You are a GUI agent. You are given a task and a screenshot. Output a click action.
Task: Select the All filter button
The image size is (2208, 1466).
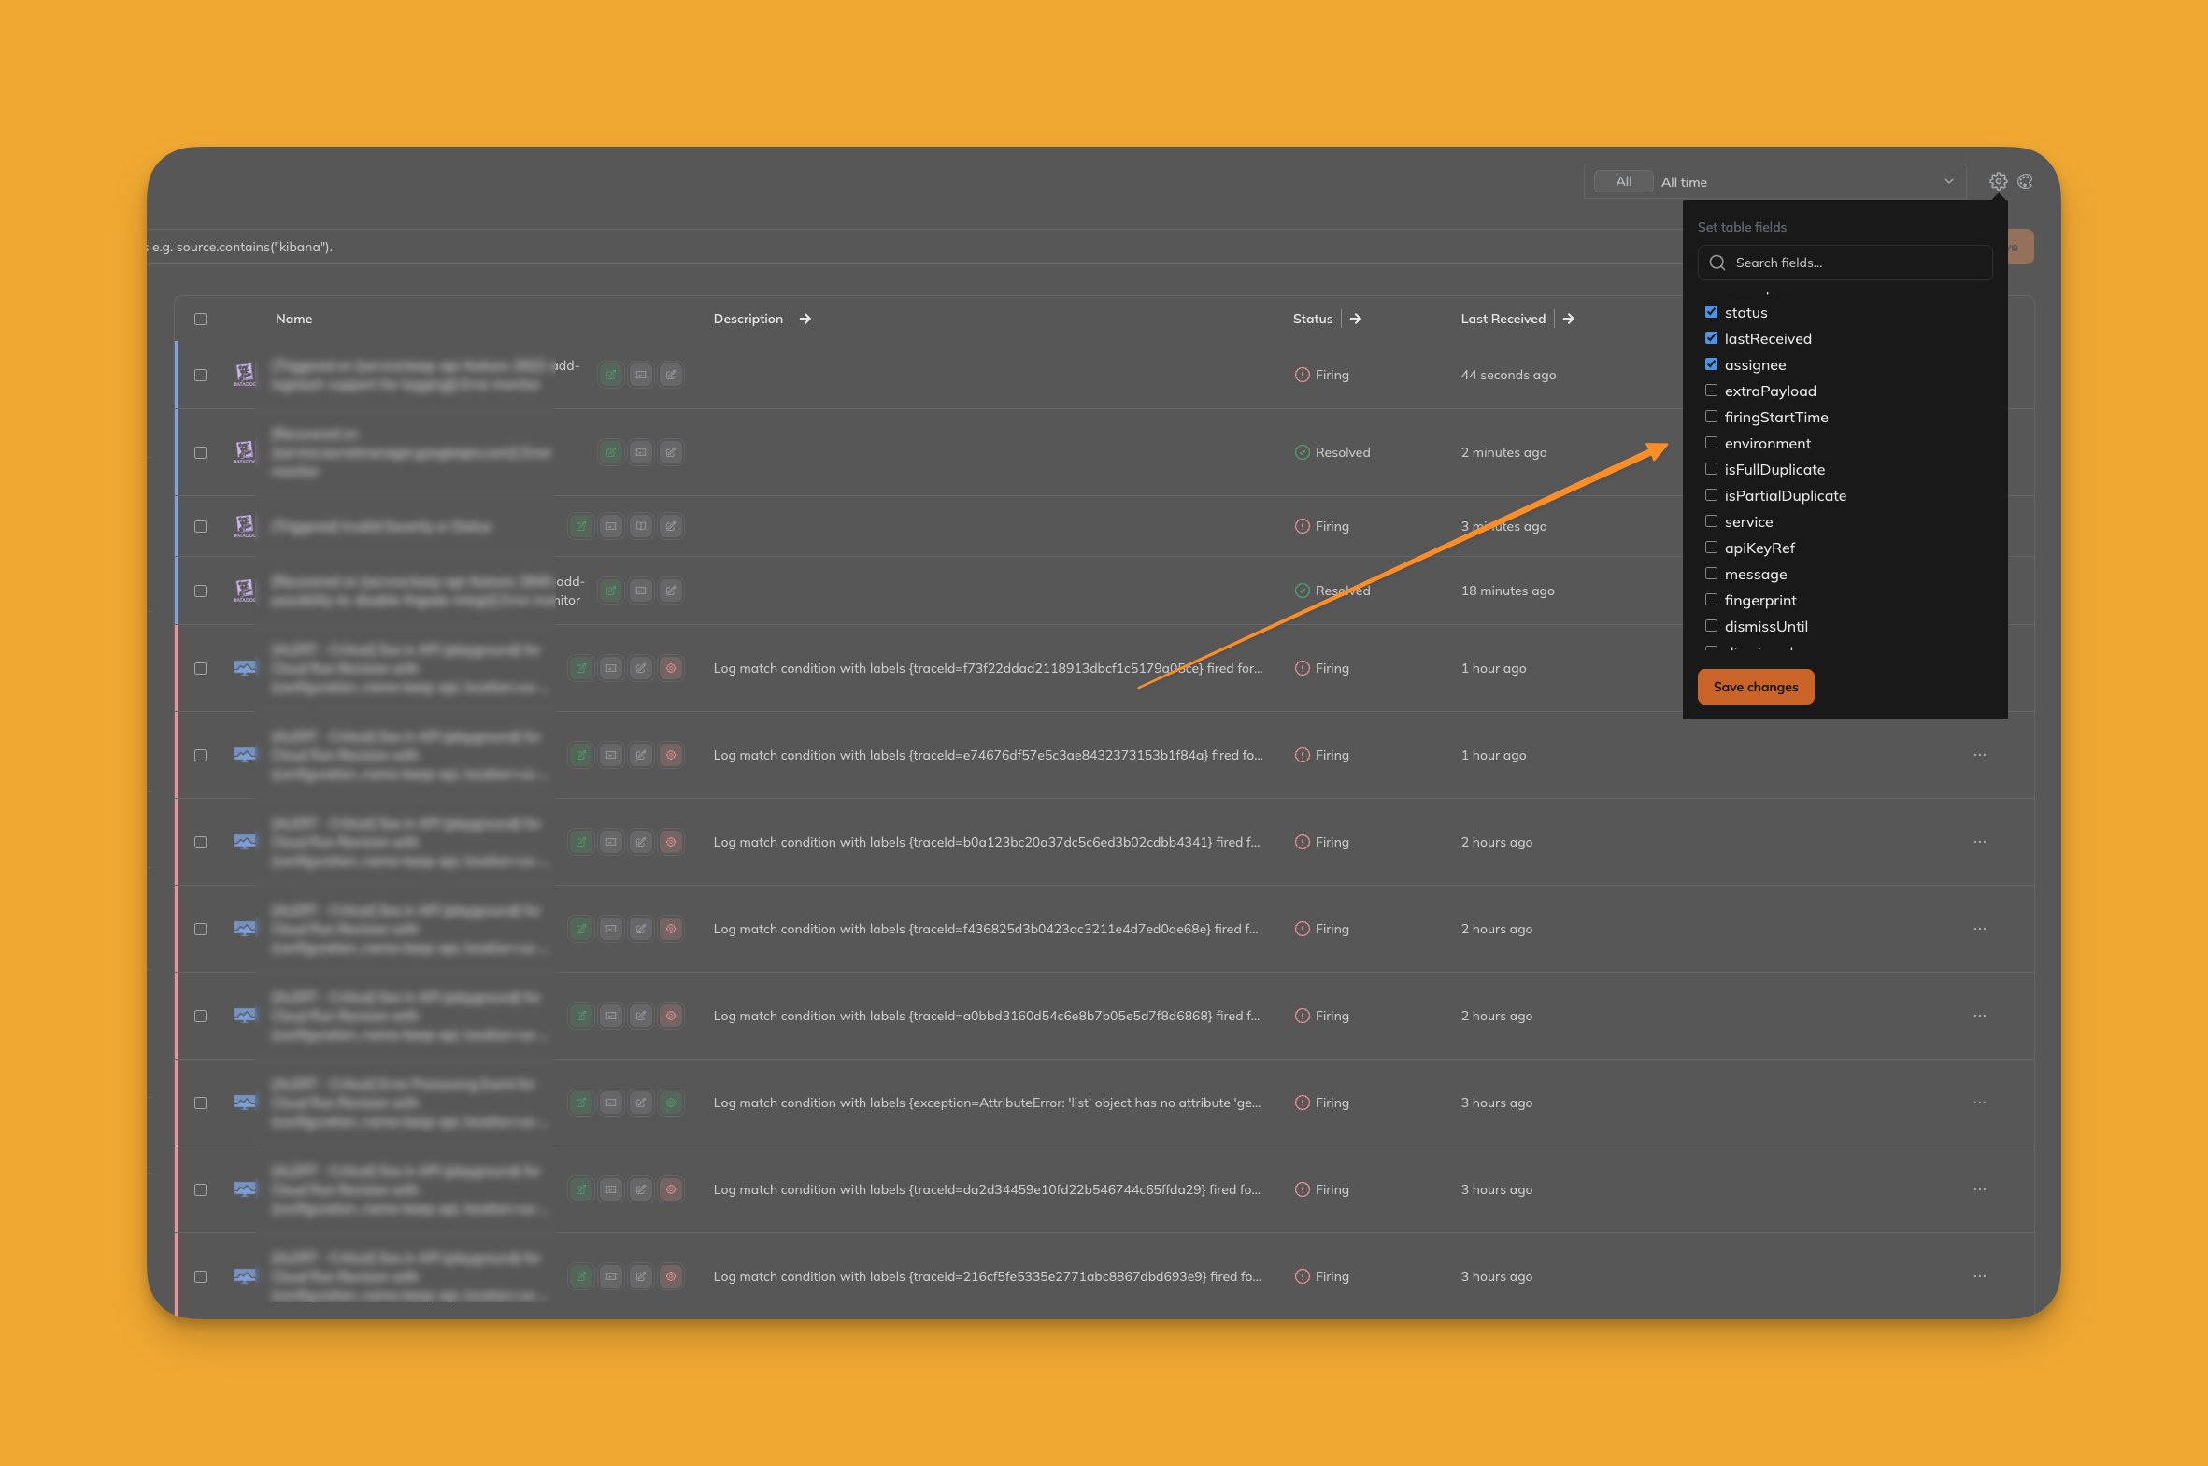click(1624, 181)
